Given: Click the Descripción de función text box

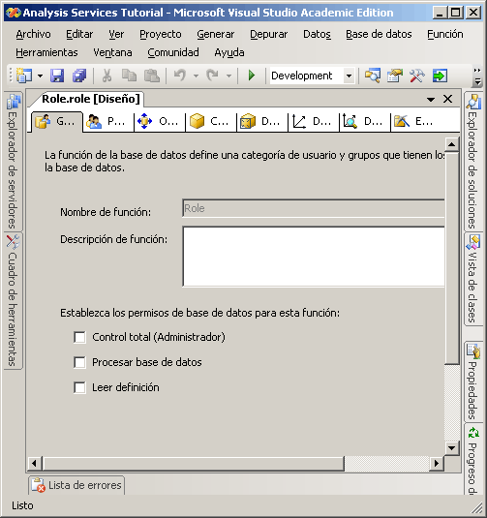Looking at the screenshot, I should click(314, 257).
